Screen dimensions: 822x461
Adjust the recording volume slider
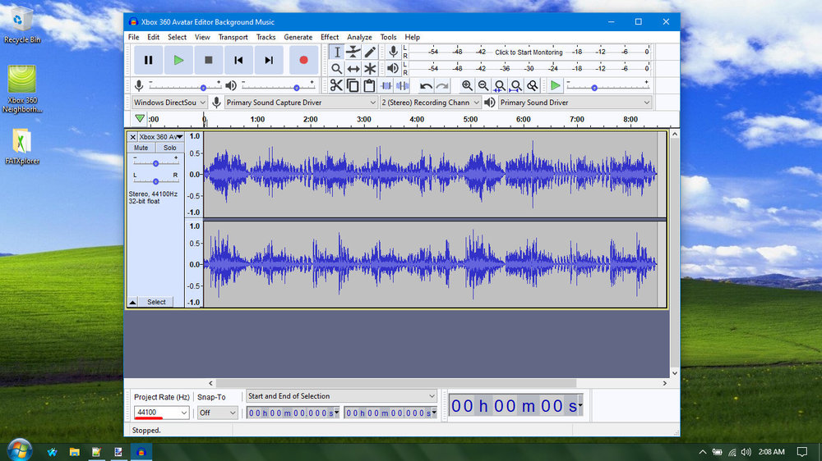tap(203, 88)
